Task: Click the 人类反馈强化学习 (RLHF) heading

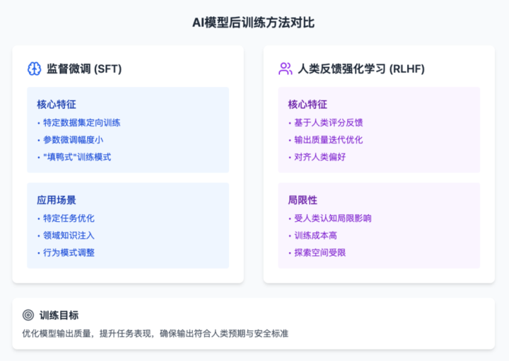Action: point(361,69)
